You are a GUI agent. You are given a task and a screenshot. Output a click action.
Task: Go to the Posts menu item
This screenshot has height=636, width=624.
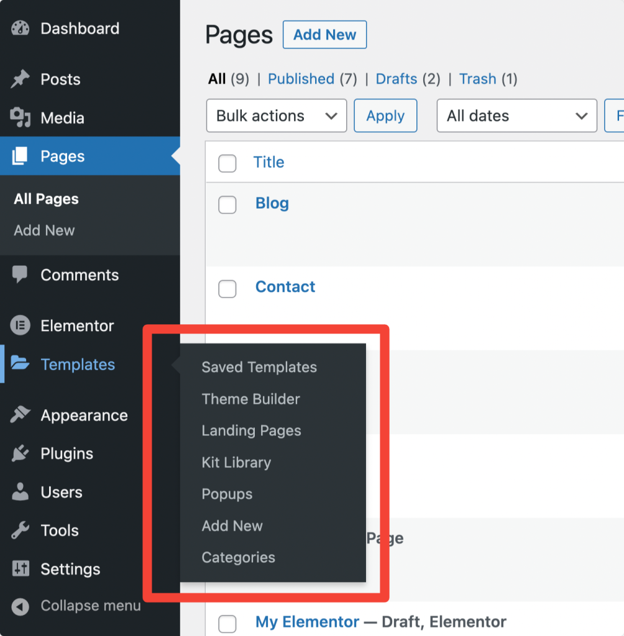coord(60,79)
